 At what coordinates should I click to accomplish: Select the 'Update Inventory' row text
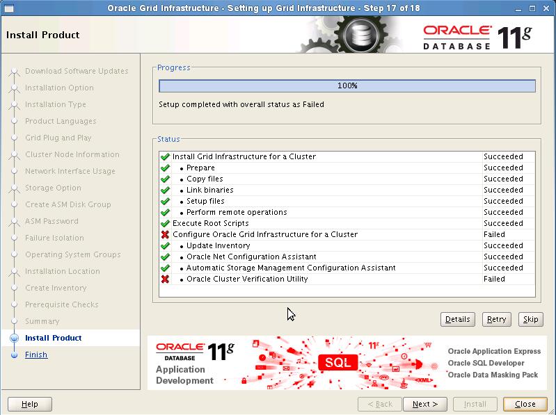click(x=218, y=246)
